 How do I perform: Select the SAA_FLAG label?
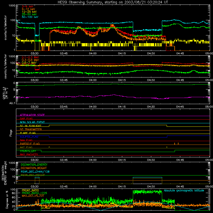coord(26,140)
